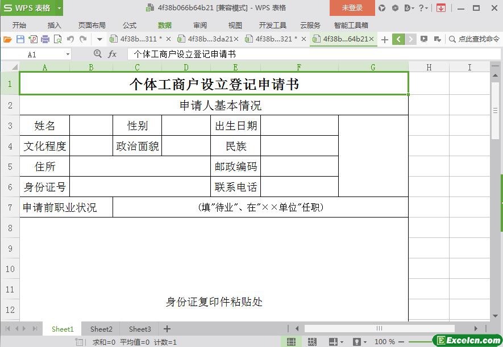Click the 未登录 login button
Viewport: 503px width, 347px height.
pos(352,8)
